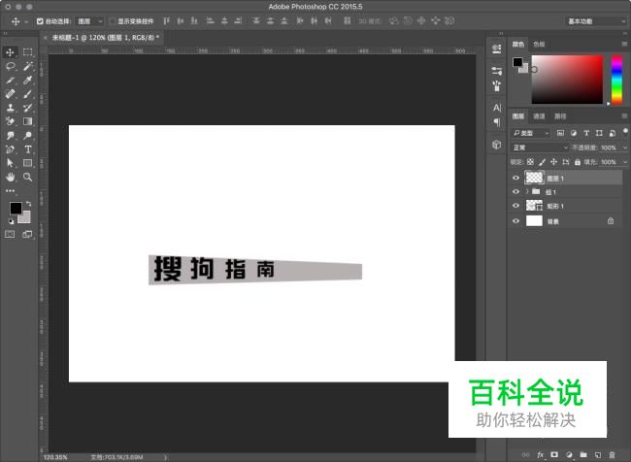631x462 pixels.
Task: Select the Eraser tool
Action: 10,121
